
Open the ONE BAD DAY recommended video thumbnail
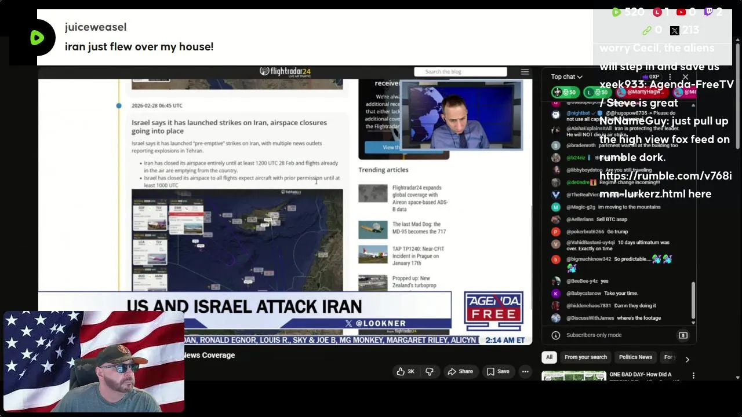click(x=573, y=376)
